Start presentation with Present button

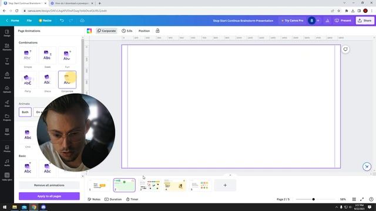(x=343, y=21)
